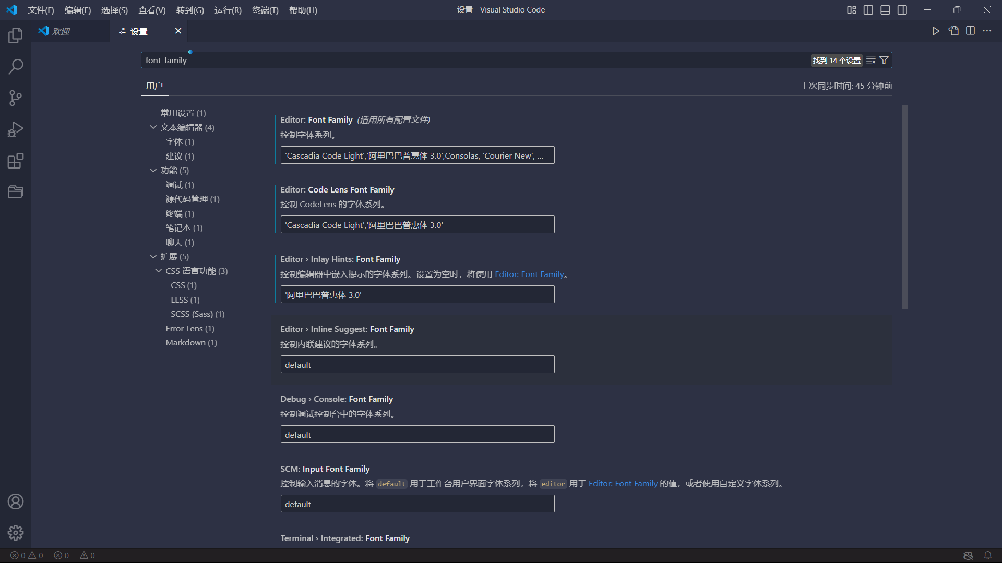Open notifications bell in status bar
Screen dimensions: 1002x563
click(x=988, y=555)
